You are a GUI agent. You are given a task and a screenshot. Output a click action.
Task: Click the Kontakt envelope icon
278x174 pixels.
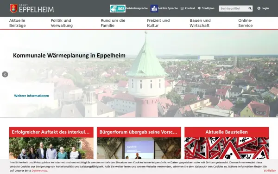point(182,8)
